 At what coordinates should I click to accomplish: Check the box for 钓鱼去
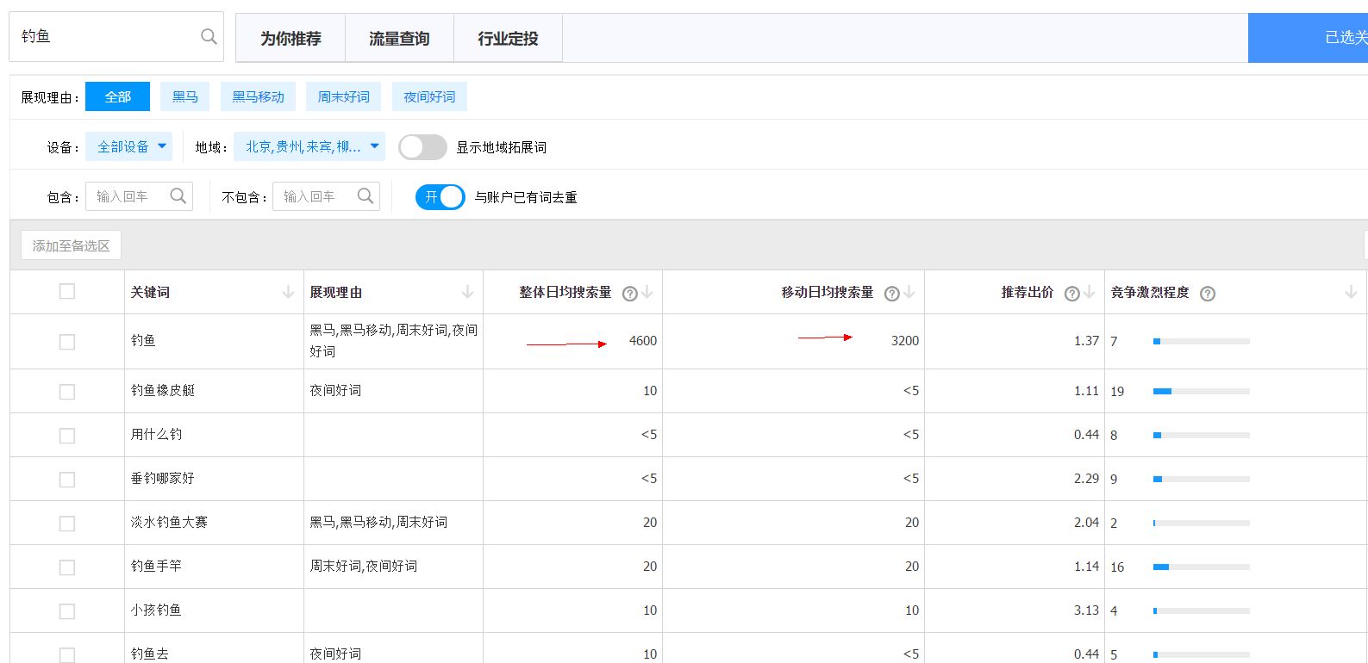67,654
